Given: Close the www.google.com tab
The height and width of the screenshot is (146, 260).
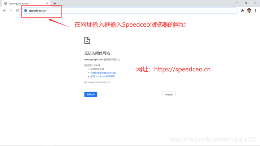Looking at the screenshot, I should (47, 3).
